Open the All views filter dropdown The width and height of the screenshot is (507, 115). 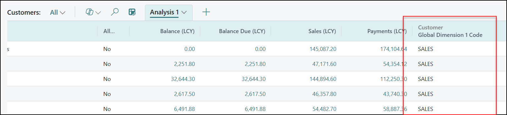point(58,12)
